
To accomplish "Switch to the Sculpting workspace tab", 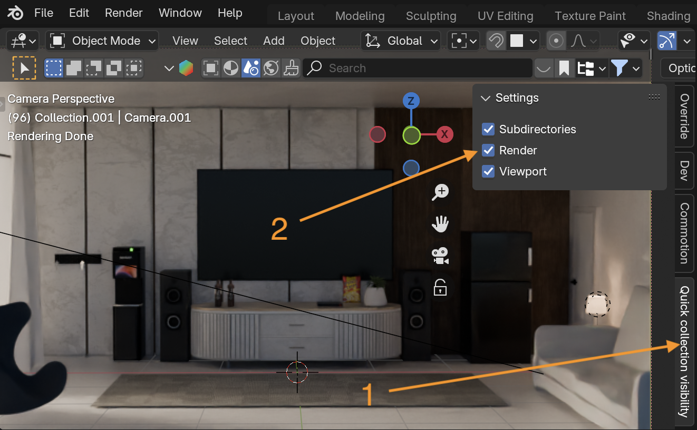I will pos(431,16).
